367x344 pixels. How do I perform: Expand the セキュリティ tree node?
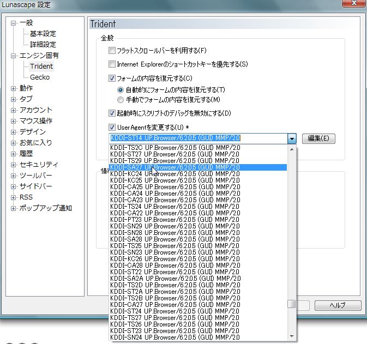pos(13,165)
